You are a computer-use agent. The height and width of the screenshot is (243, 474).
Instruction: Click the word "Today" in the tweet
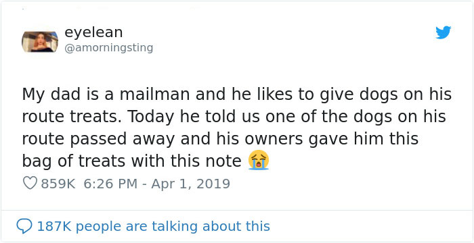152,117
